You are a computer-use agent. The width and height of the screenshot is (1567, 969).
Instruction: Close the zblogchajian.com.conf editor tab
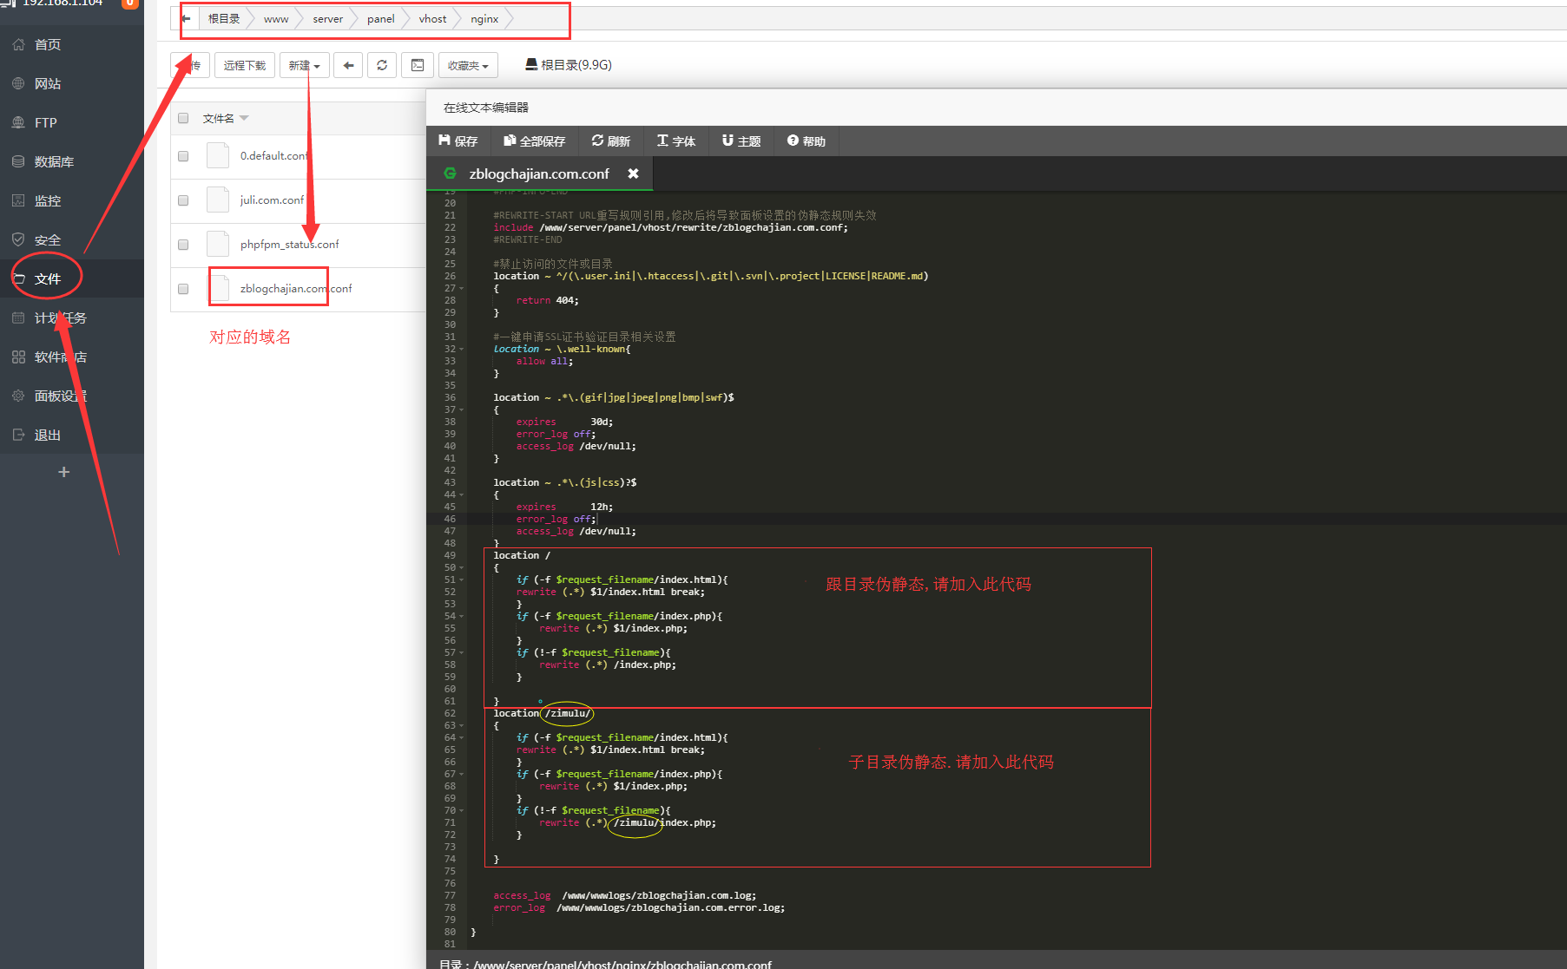coord(634,174)
